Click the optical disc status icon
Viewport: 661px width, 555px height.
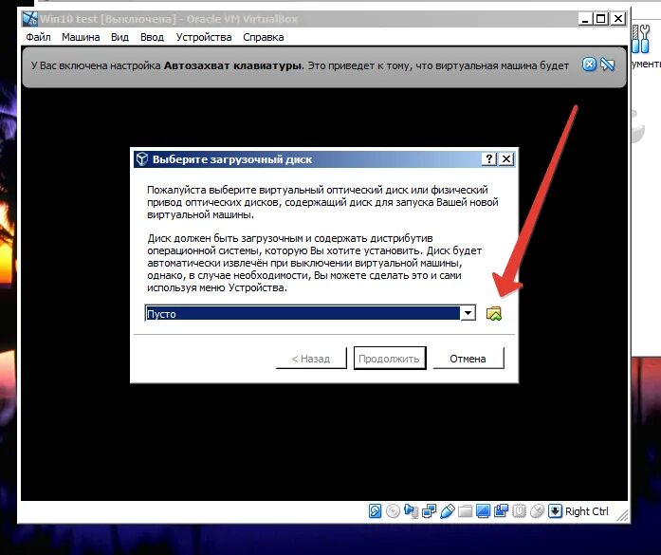(393, 511)
